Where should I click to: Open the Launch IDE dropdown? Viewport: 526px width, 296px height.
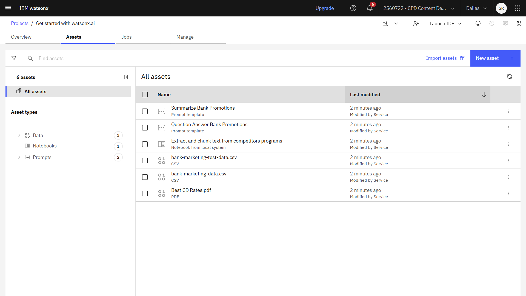click(445, 24)
